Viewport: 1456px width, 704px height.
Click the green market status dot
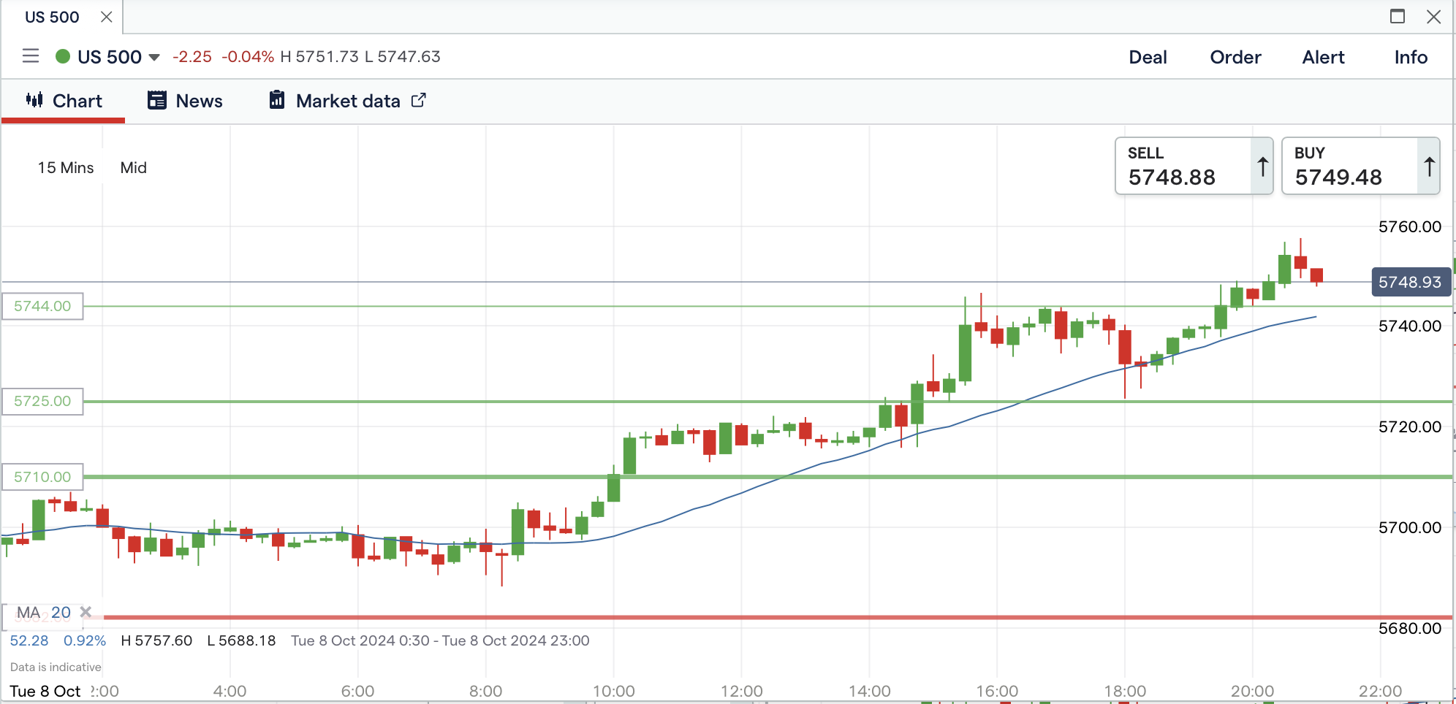(x=63, y=56)
